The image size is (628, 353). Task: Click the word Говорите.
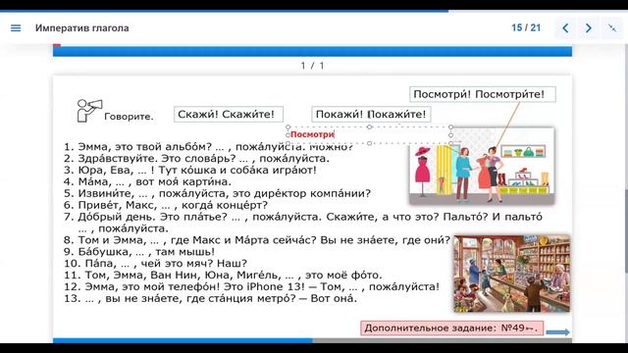[x=129, y=117]
